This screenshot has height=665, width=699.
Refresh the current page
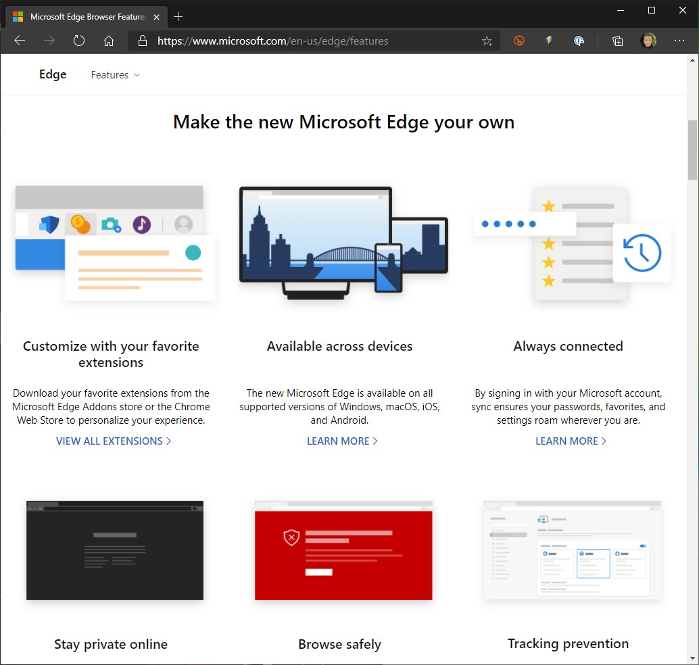click(78, 41)
